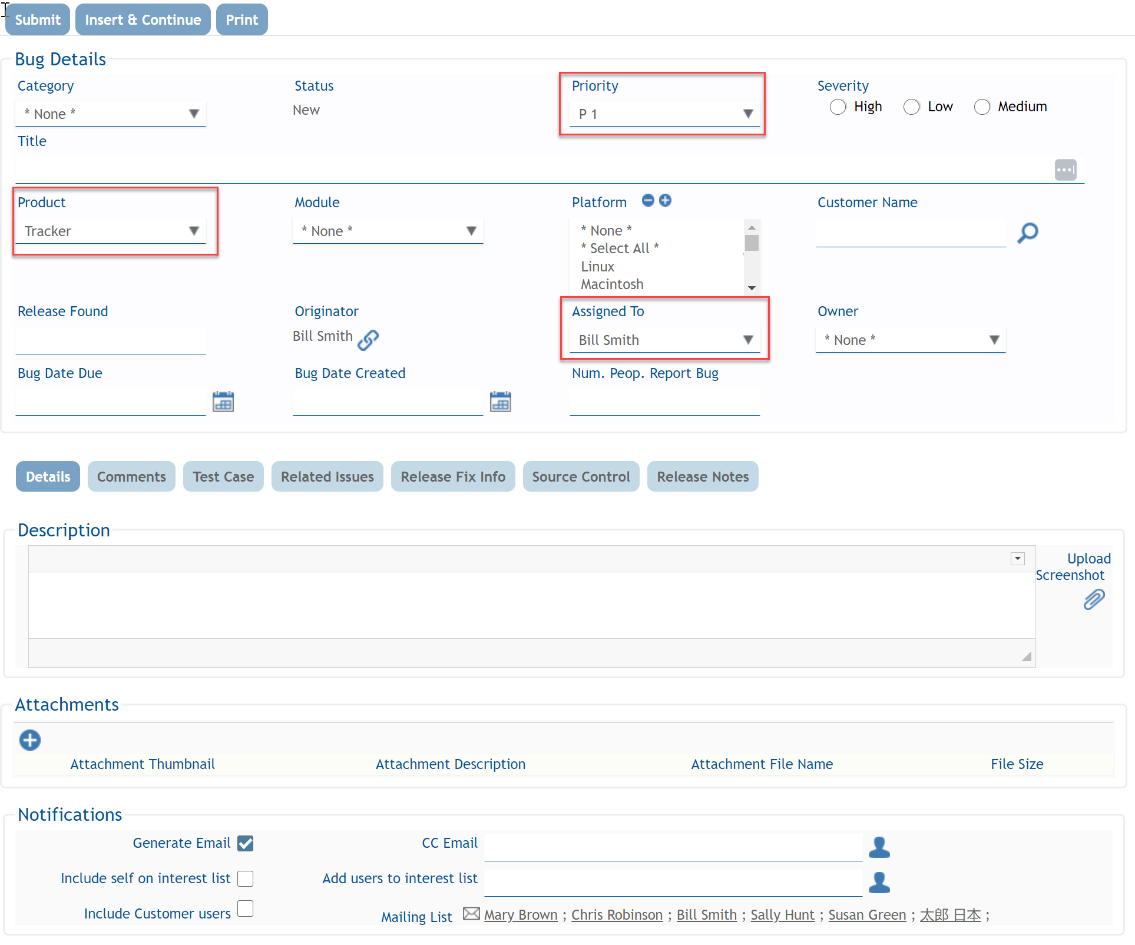Click the Title field ellipsis icon
Viewport: 1135px width, 945px height.
pos(1065,170)
